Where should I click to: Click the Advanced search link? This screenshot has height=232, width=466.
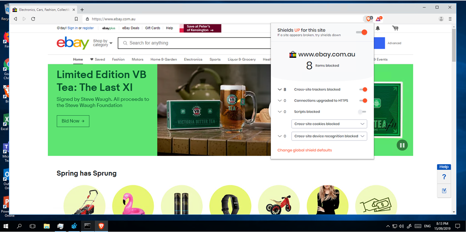click(395, 43)
